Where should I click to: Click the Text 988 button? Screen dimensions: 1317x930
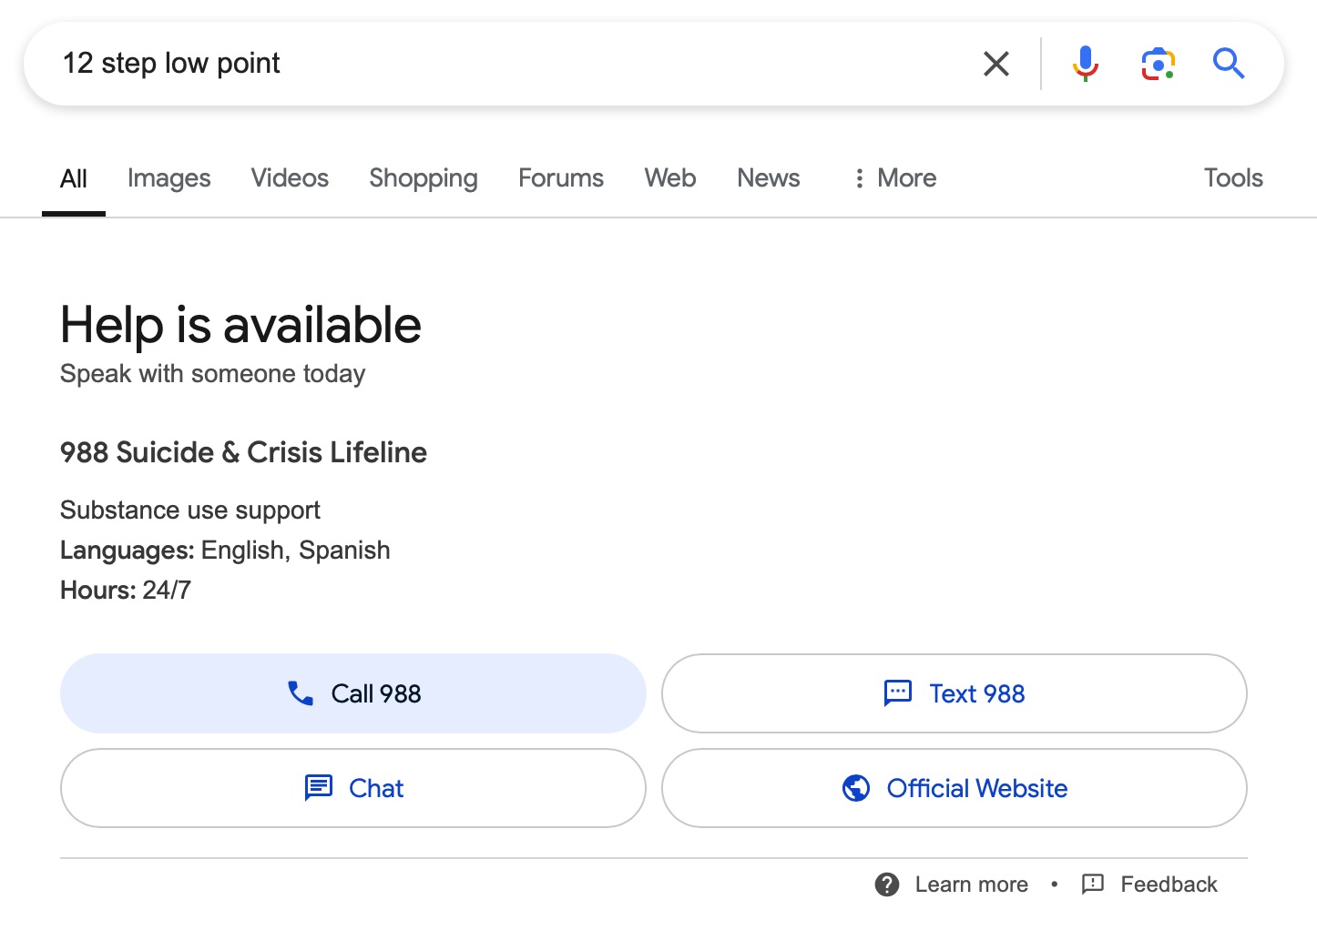pyautogui.click(x=955, y=693)
